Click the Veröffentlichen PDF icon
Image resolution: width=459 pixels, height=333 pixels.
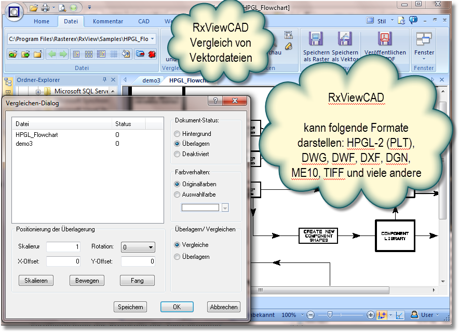pyautogui.click(x=385, y=38)
